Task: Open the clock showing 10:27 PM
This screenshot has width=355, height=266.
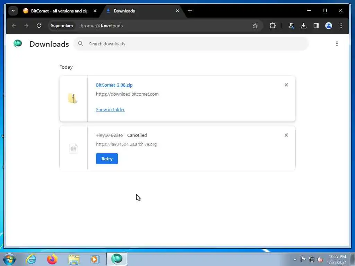Action: (337, 259)
